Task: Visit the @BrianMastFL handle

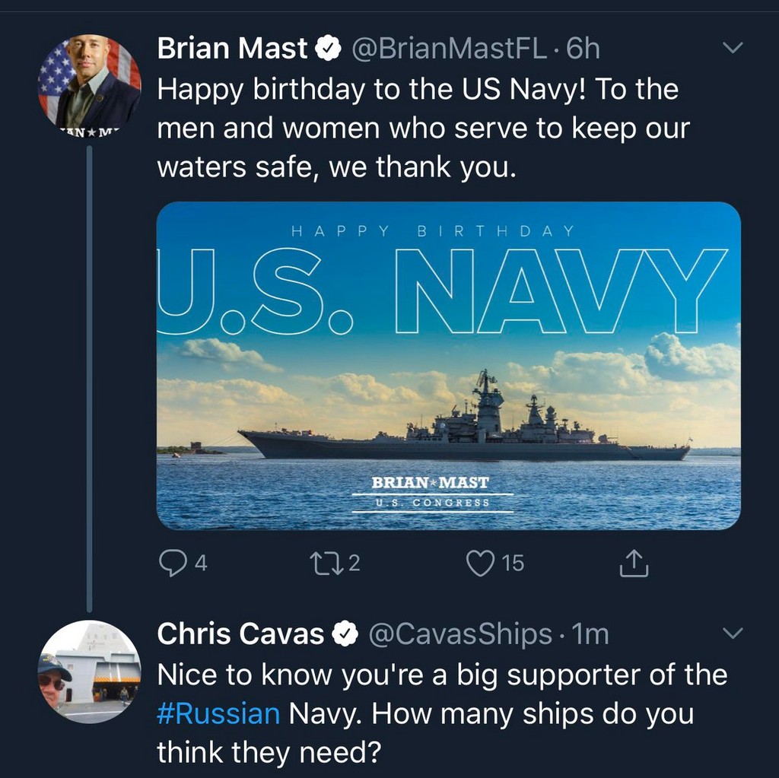Action: pos(447,49)
